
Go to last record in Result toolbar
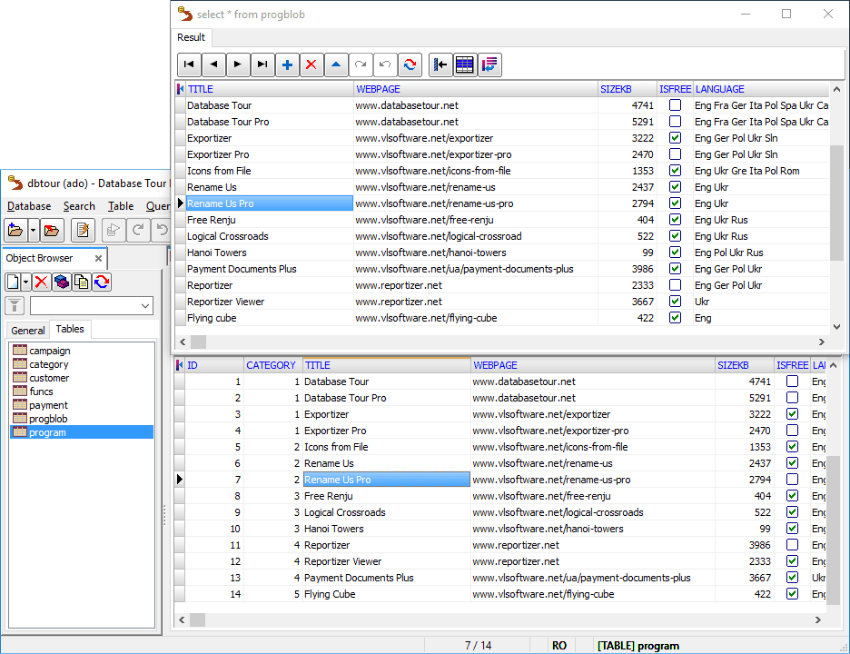(262, 64)
